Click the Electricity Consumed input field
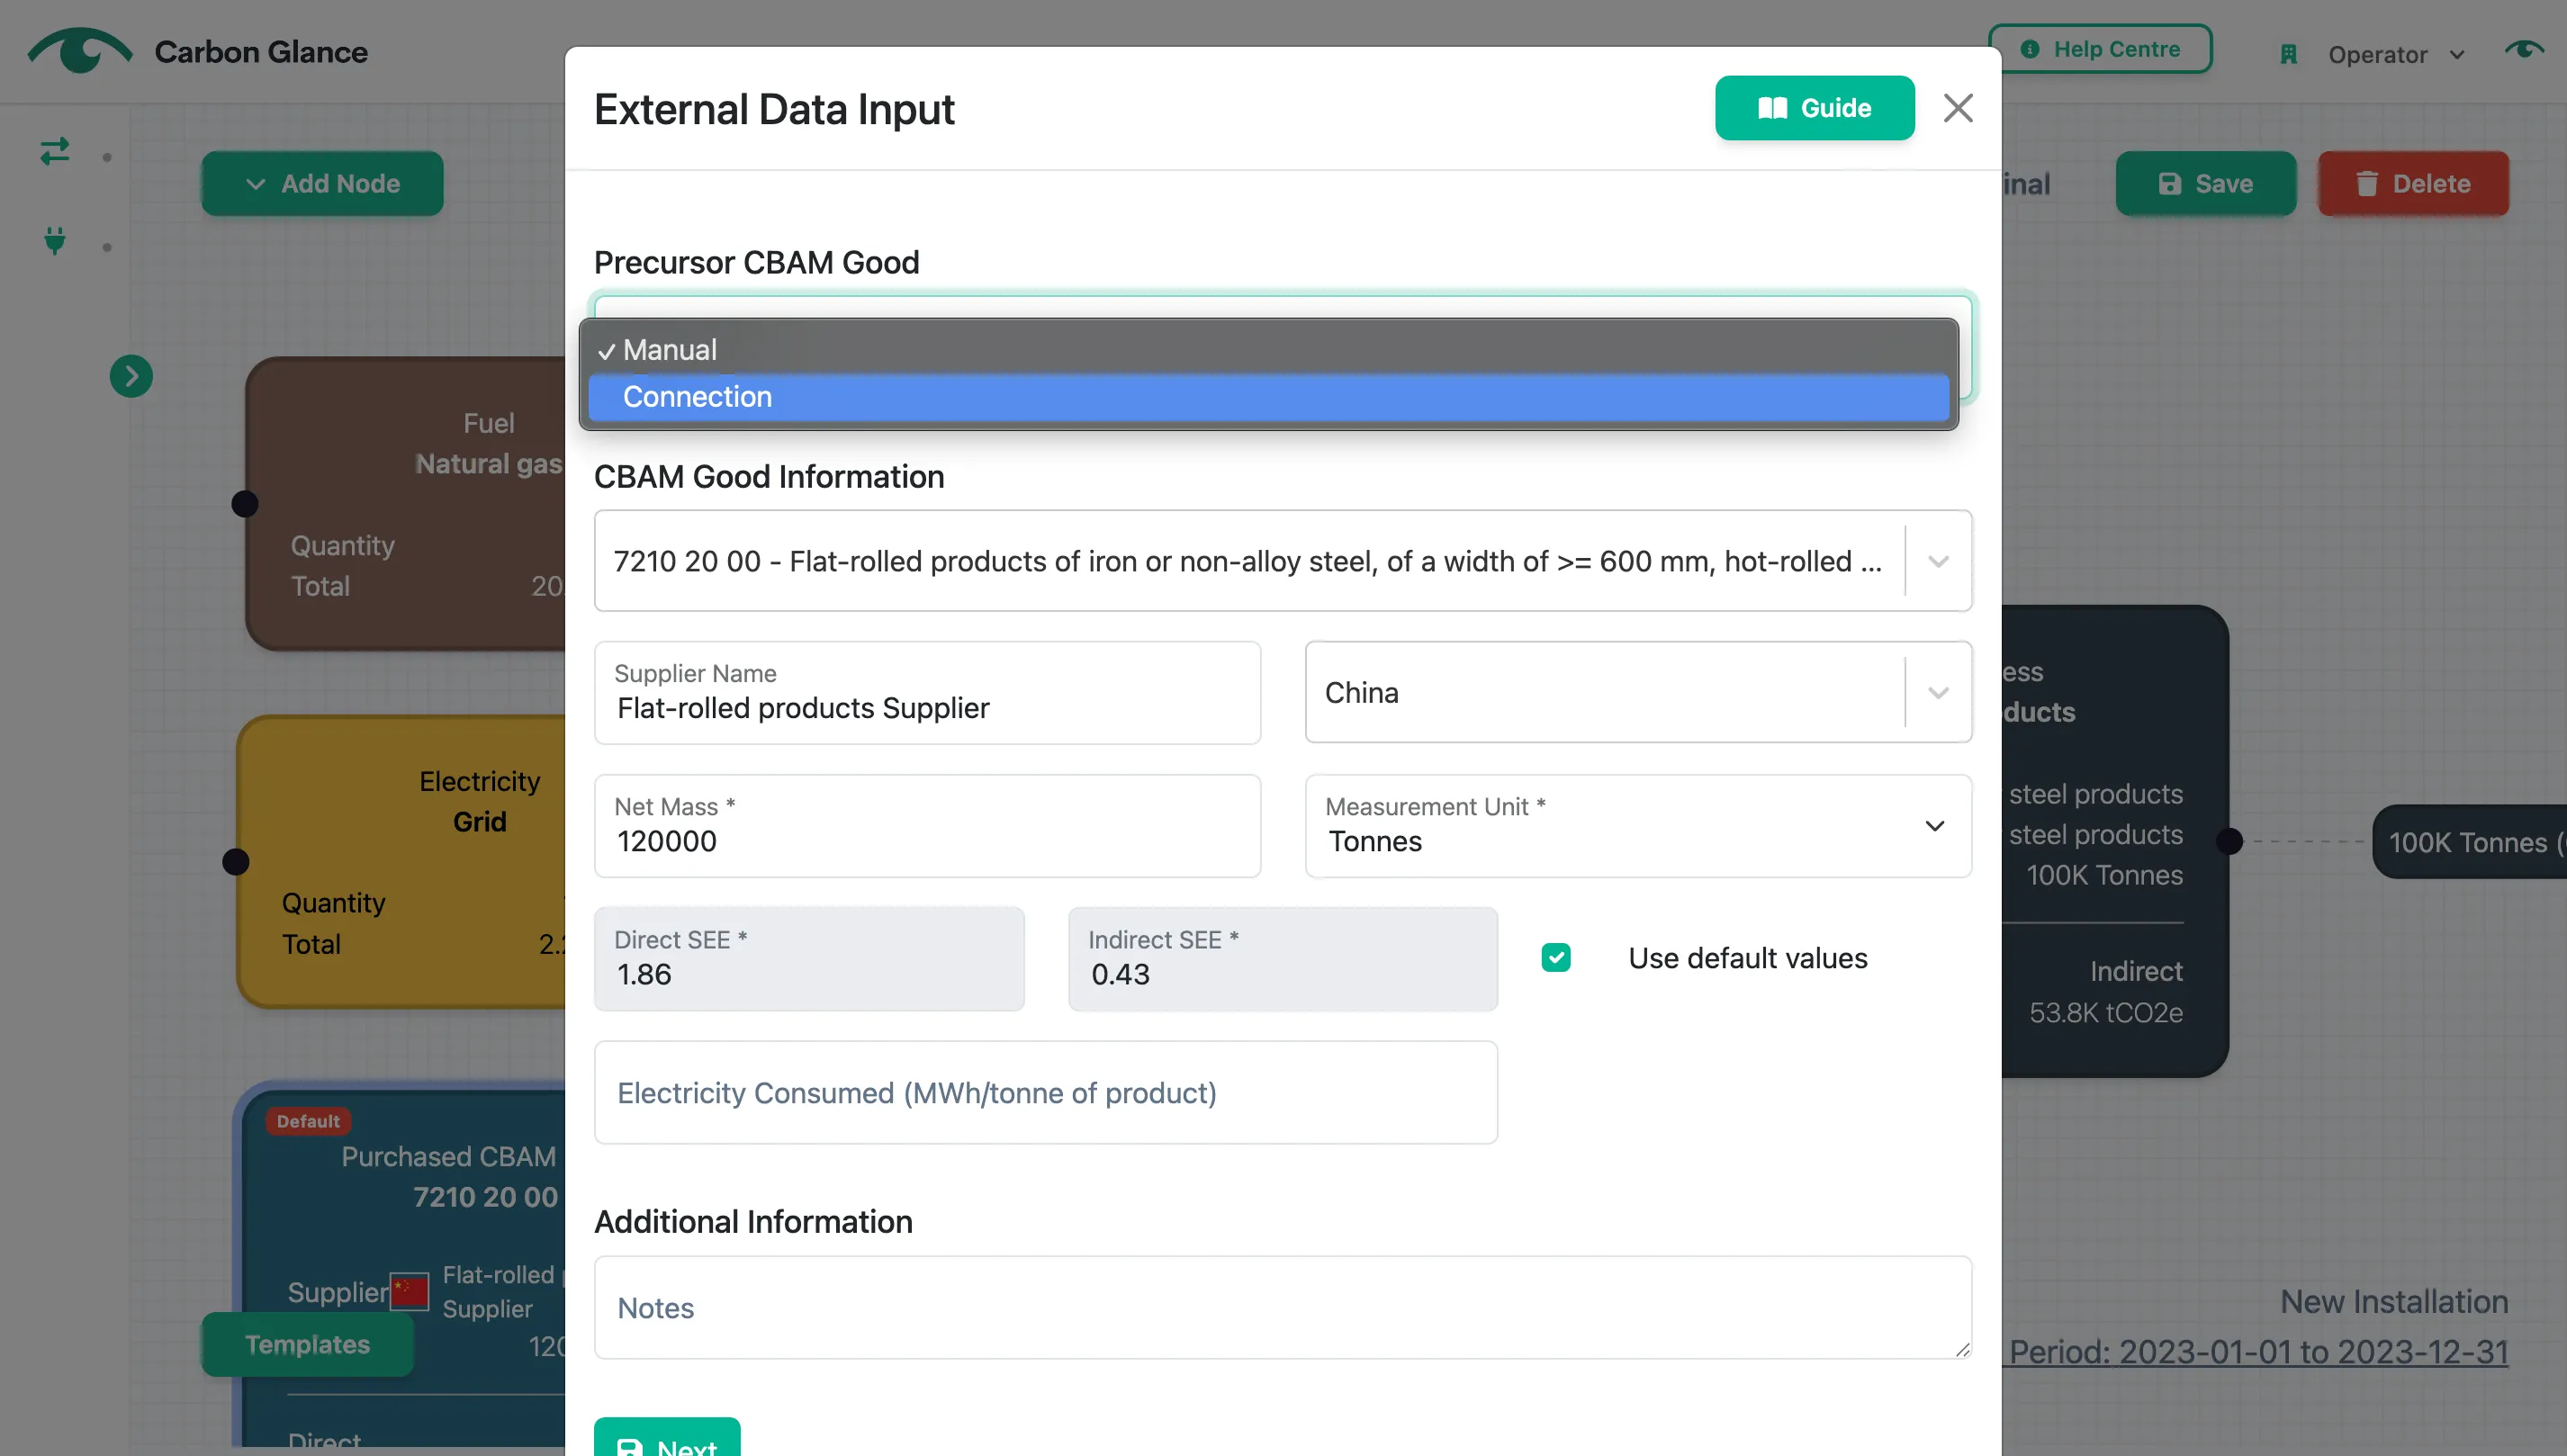Viewport: 2567px width, 1456px height. point(1045,1093)
